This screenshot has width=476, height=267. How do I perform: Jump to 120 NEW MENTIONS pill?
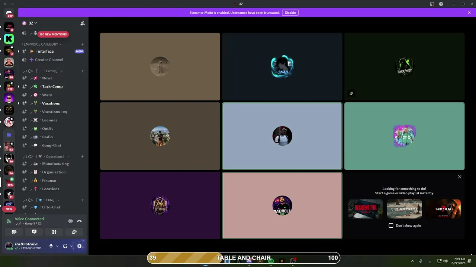(53, 34)
